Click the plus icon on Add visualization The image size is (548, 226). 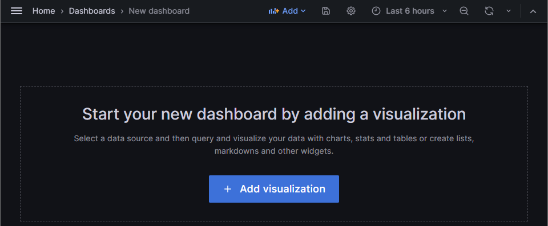click(x=228, y=189)
